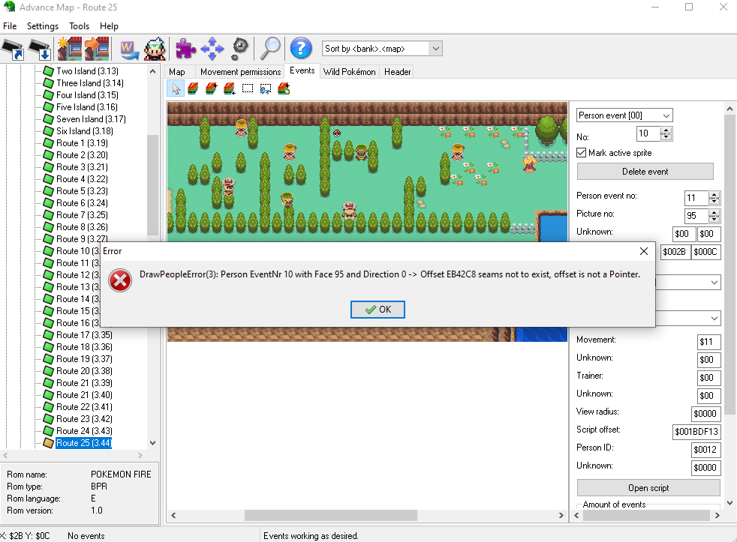This screenshot has height=542, width=737.
Task: Open help via blue question mark icon
Action: 300,49
